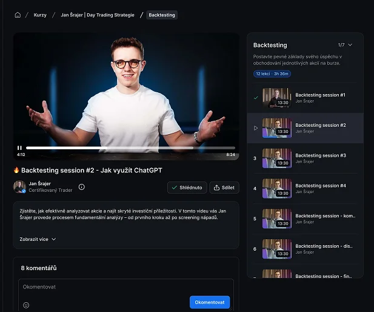Click the share icon in Sdílet

pyautogui.click(x=216, y=188)
